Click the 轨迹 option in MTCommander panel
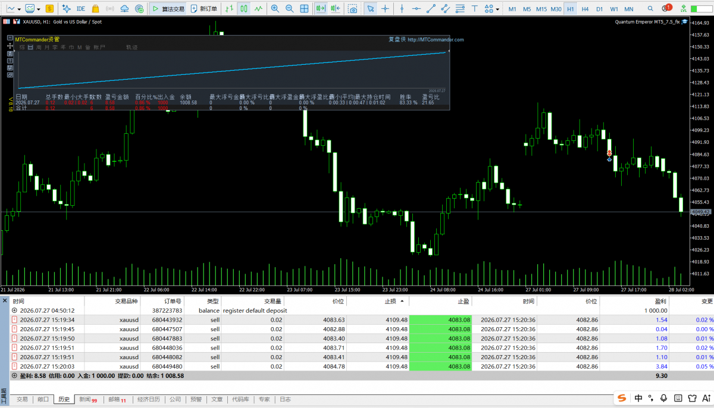The height and width of the screenshot is (408, 714). (x=131, y=47)
